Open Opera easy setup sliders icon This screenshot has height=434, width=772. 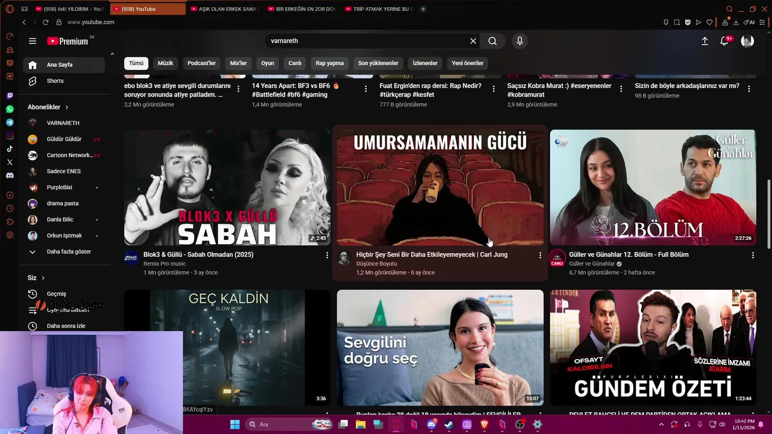point(764,22)
